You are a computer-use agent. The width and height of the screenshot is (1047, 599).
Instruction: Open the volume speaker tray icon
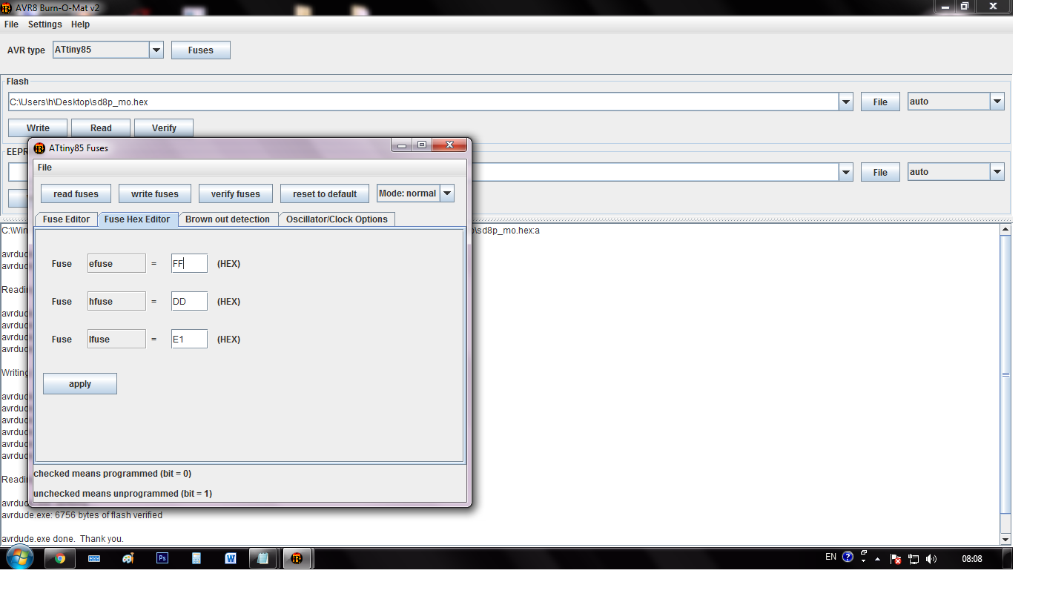[931, 559]
